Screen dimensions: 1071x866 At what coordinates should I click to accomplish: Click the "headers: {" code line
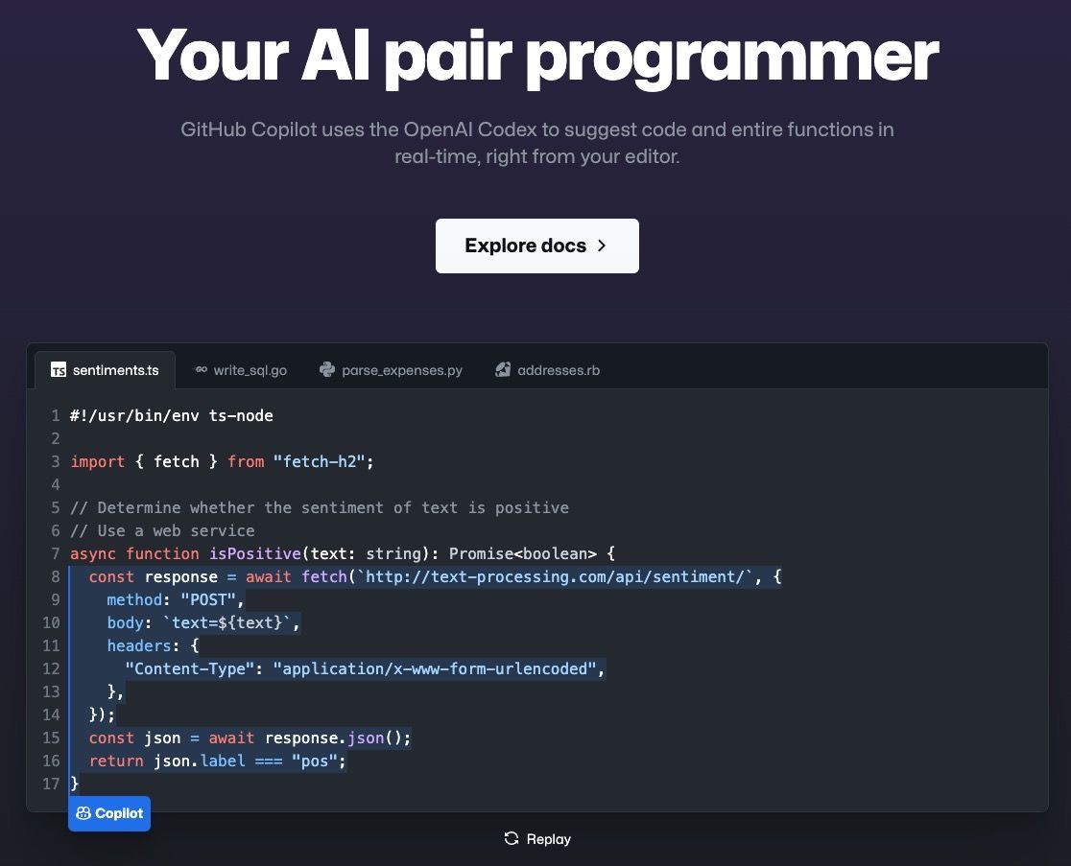(x=153, y=645)
